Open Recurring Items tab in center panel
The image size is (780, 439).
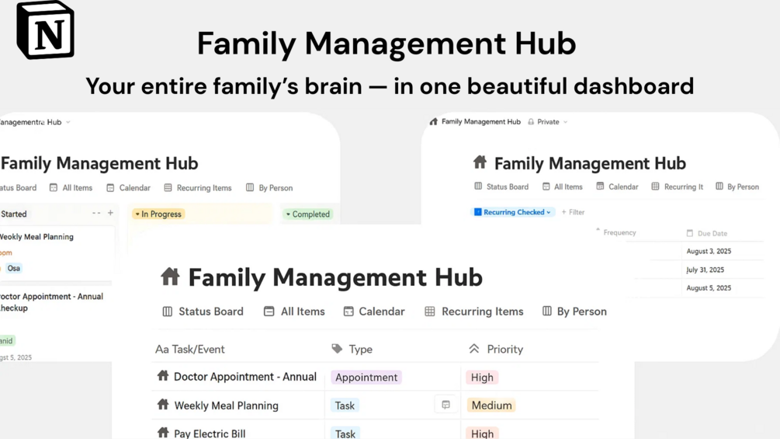474,311
